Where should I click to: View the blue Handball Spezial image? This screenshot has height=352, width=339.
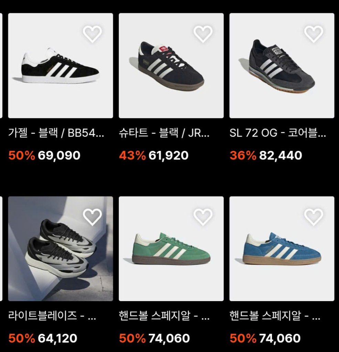click(282, 249)
